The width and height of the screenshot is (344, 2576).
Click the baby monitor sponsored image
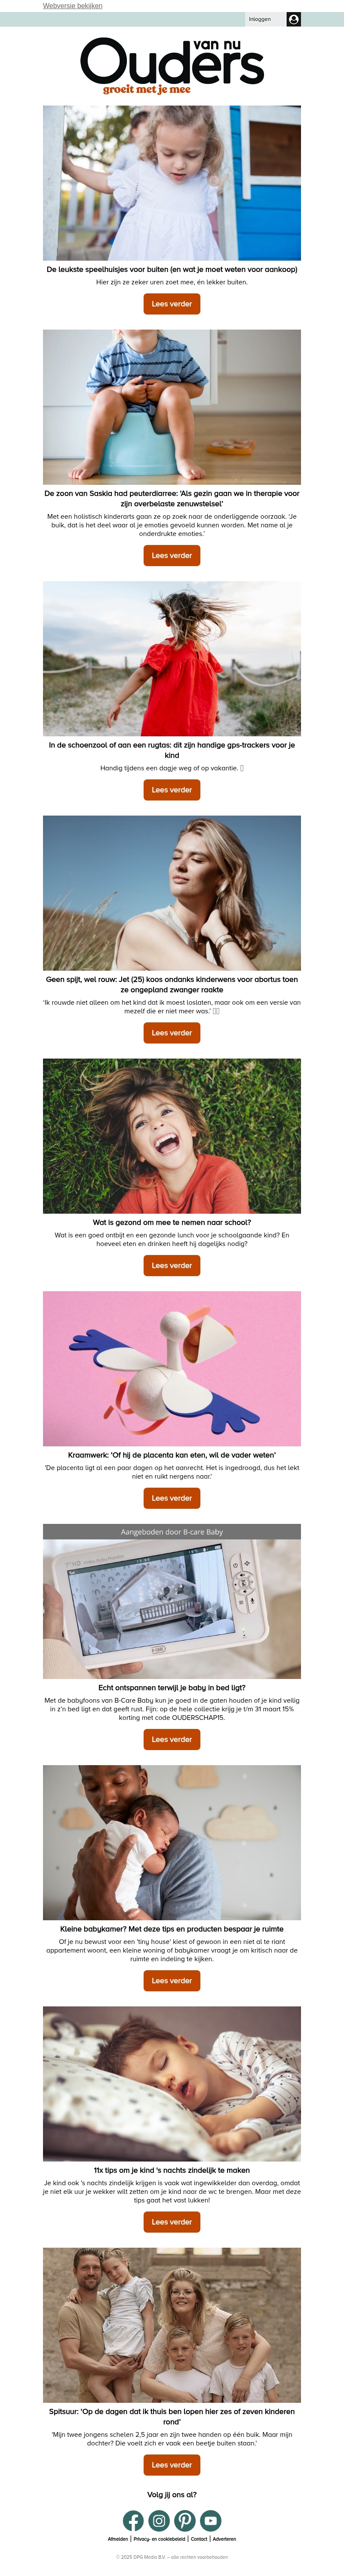[x=172, y=1609]
